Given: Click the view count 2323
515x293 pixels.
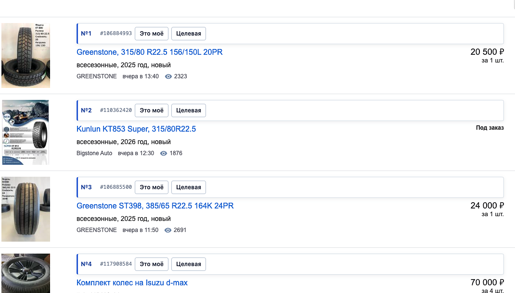Looking at the screenshot, I should (180, 76).
